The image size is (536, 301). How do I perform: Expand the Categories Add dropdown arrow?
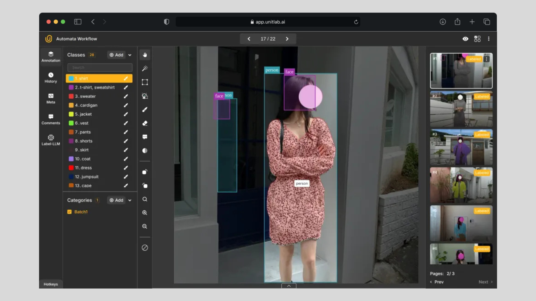(130, 200)
